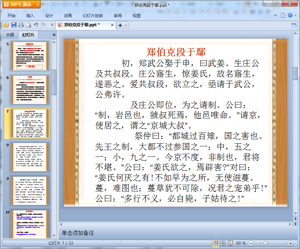Click the 69 % zoom level

(241, 243)
